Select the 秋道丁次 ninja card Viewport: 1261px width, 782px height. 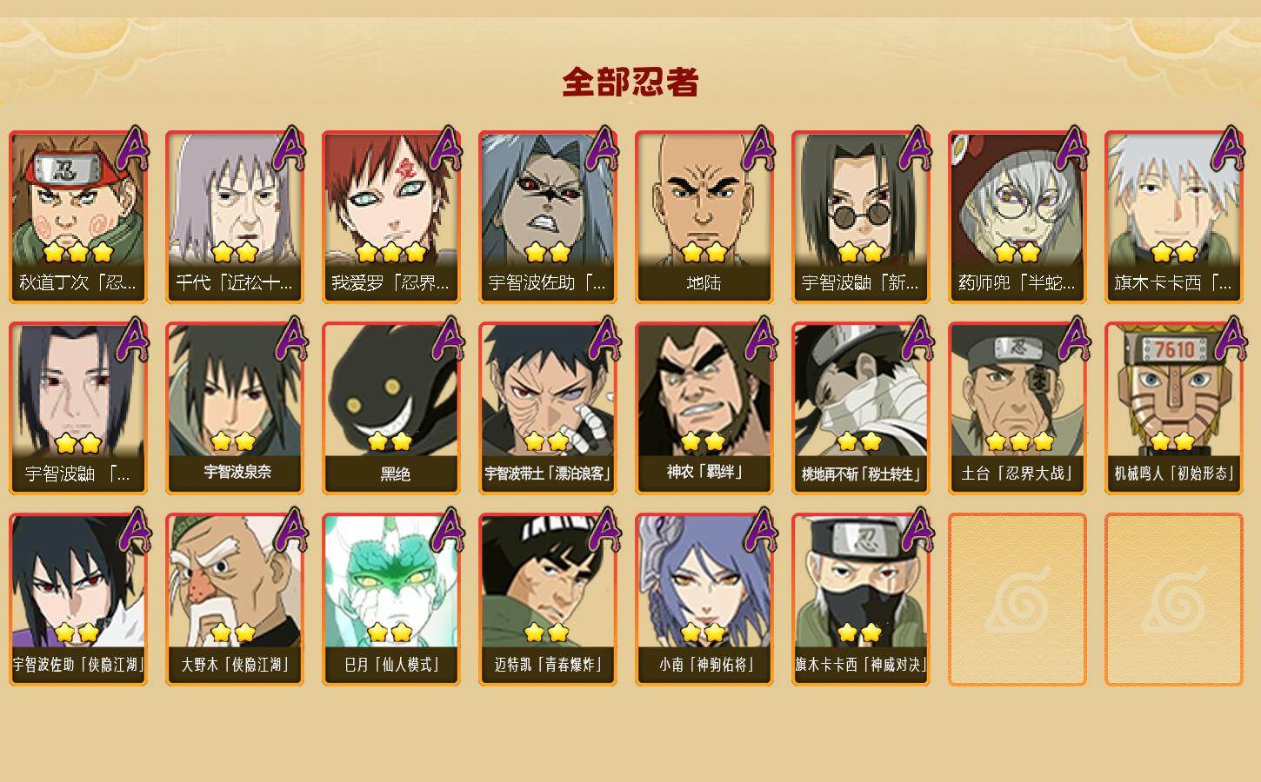tap(78, 217)
